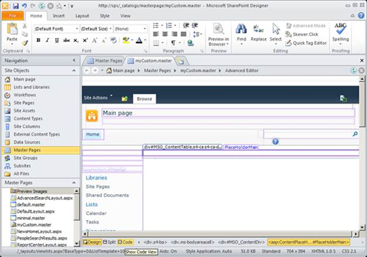Toggle Italic formatting

tap(47, 40)
